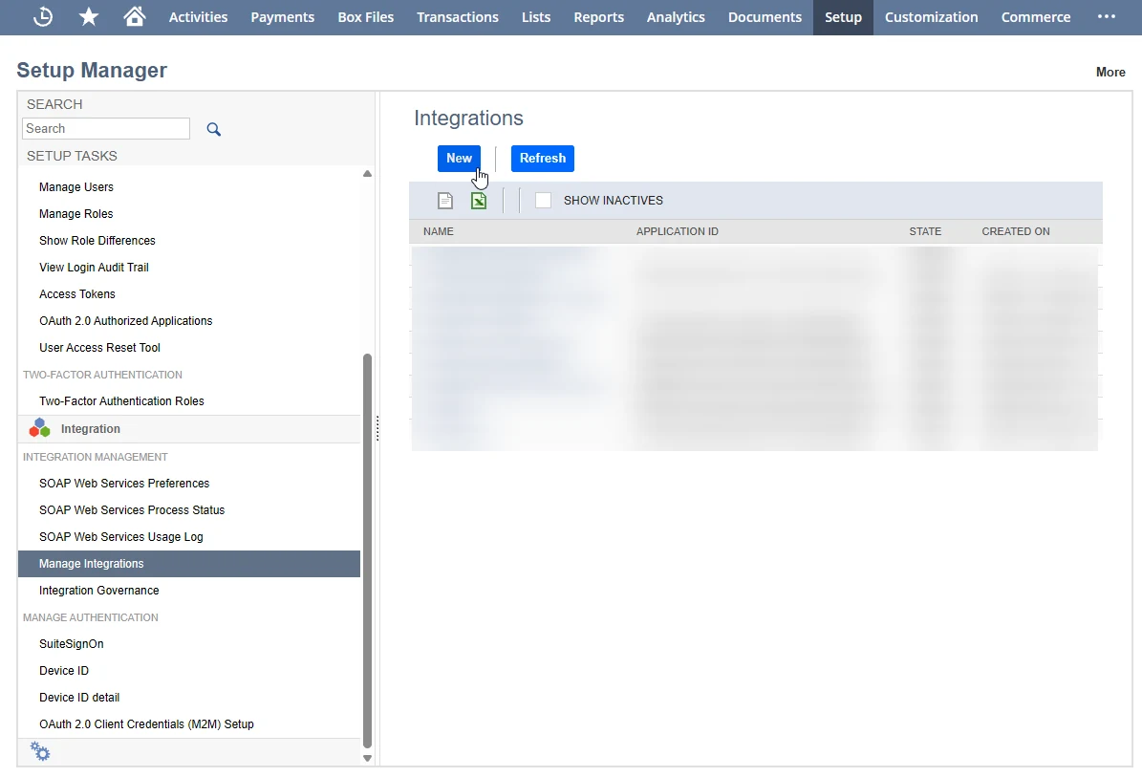This screenshot has height=777, width=1142.
Task: Open Manage Users
Action: pos(76,187)
